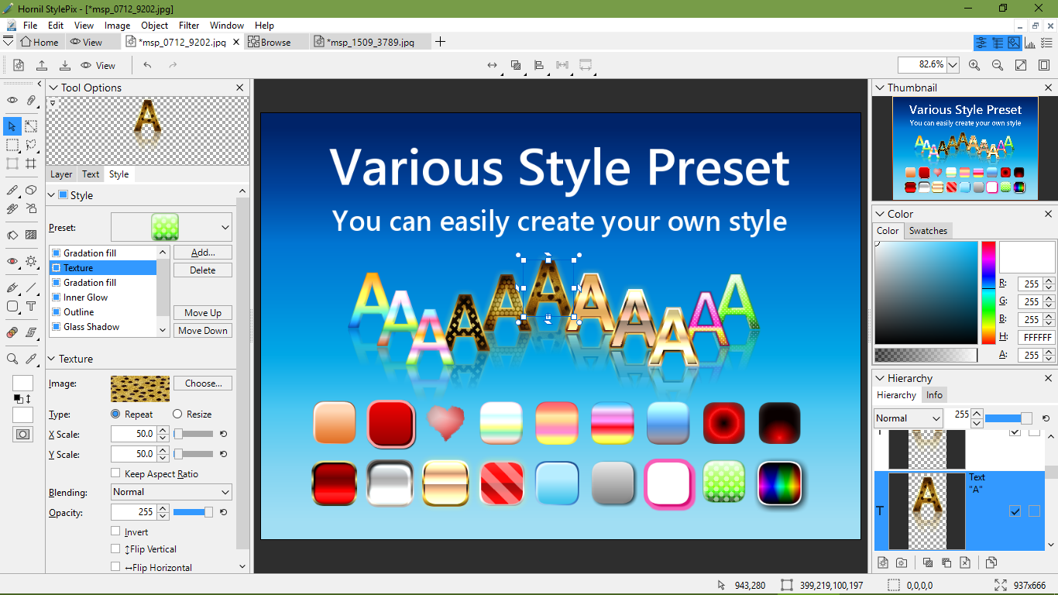The height and width of the screenshot is (595, 1058).
Task: Check the Invert option
Action: pos(115,531)
